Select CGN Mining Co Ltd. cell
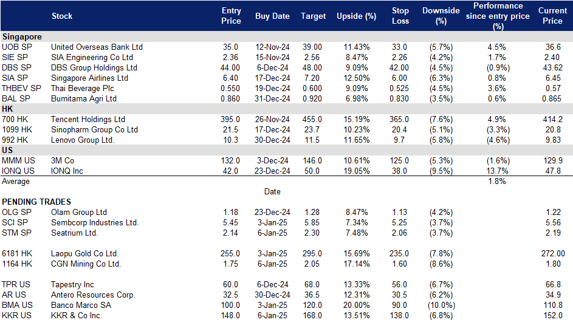 coord(86,264)
